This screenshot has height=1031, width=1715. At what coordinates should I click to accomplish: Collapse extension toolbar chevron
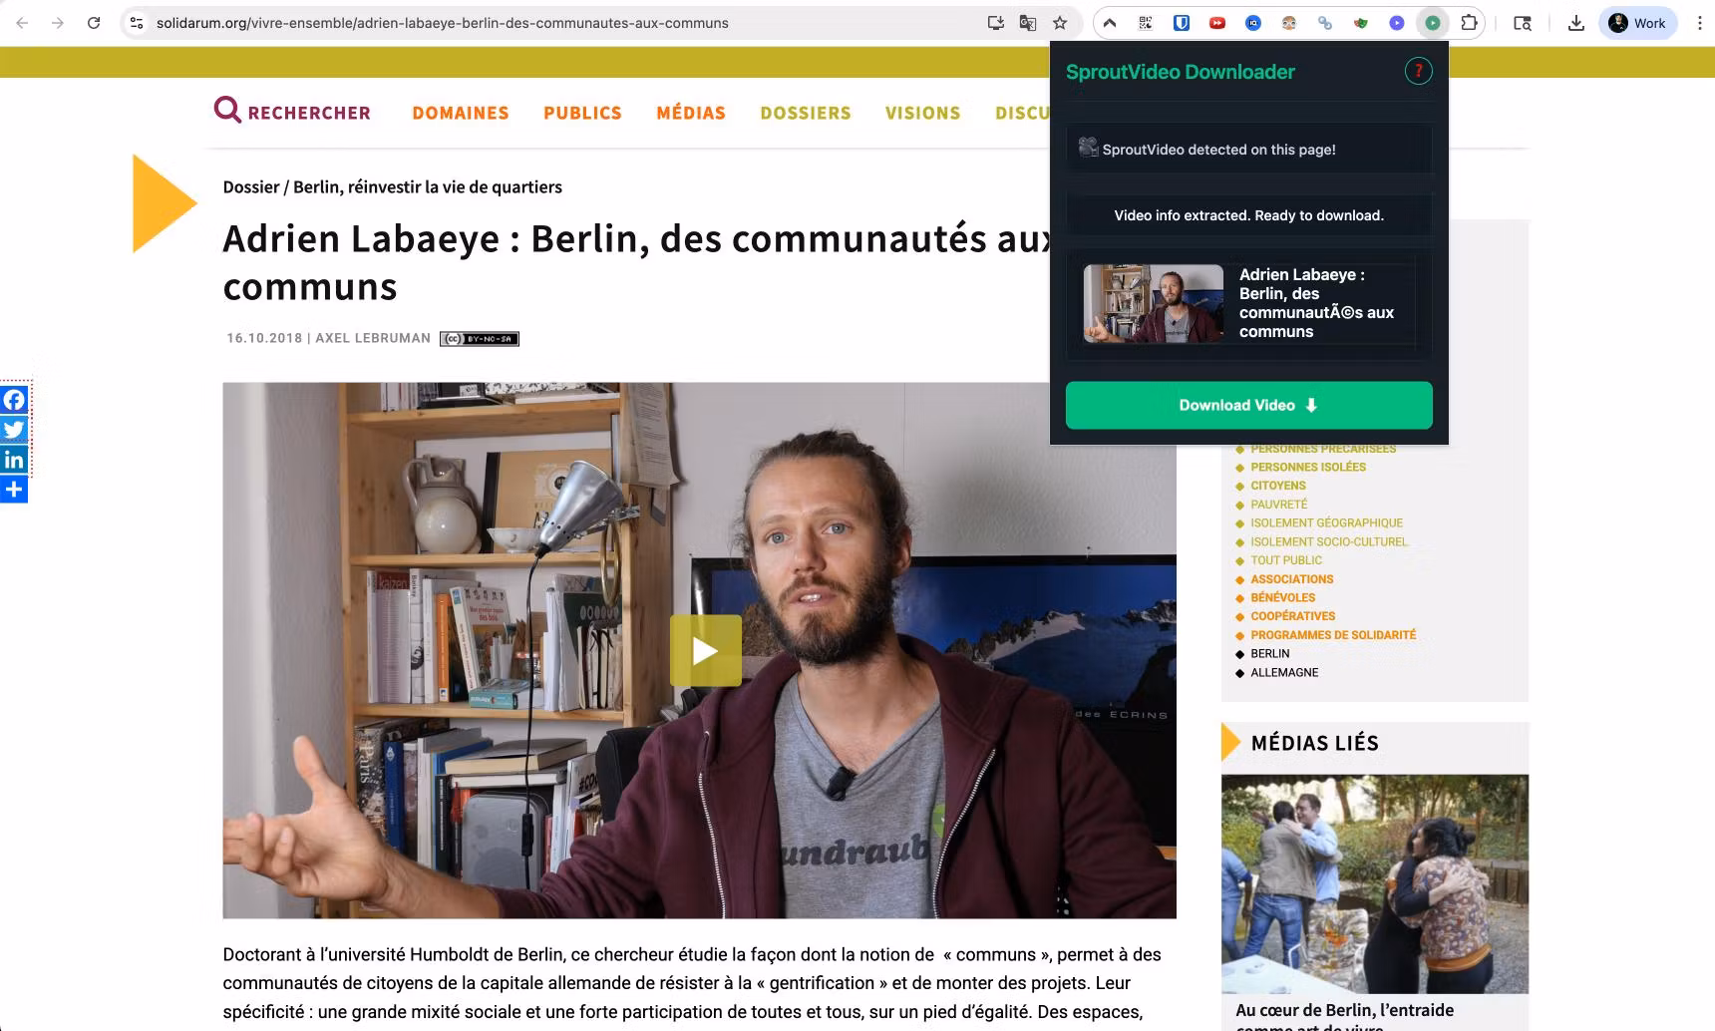point(1110,23)
